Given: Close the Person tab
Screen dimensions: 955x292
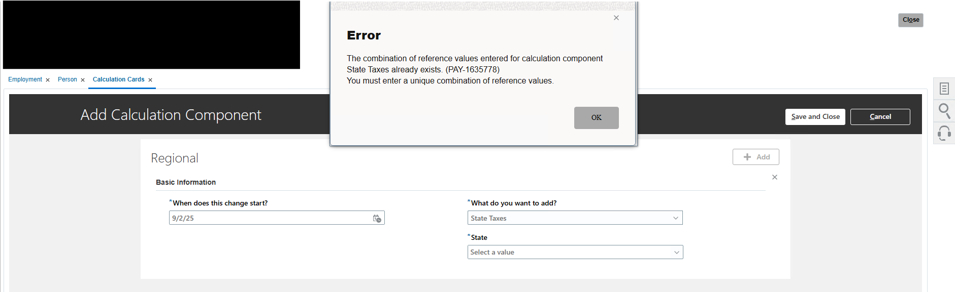Looking at the screenshot, I should pyautogui.click(x=83, y=80).
